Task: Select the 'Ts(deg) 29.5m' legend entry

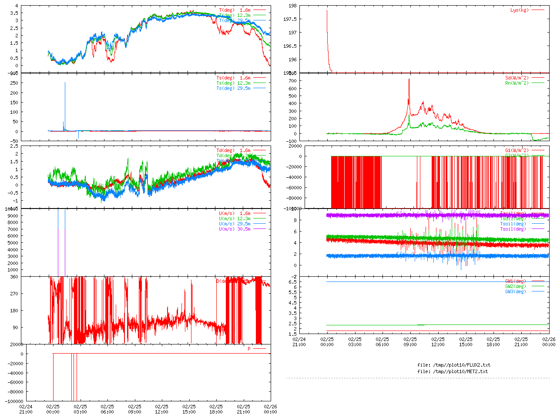Action: tap(233, 89)
